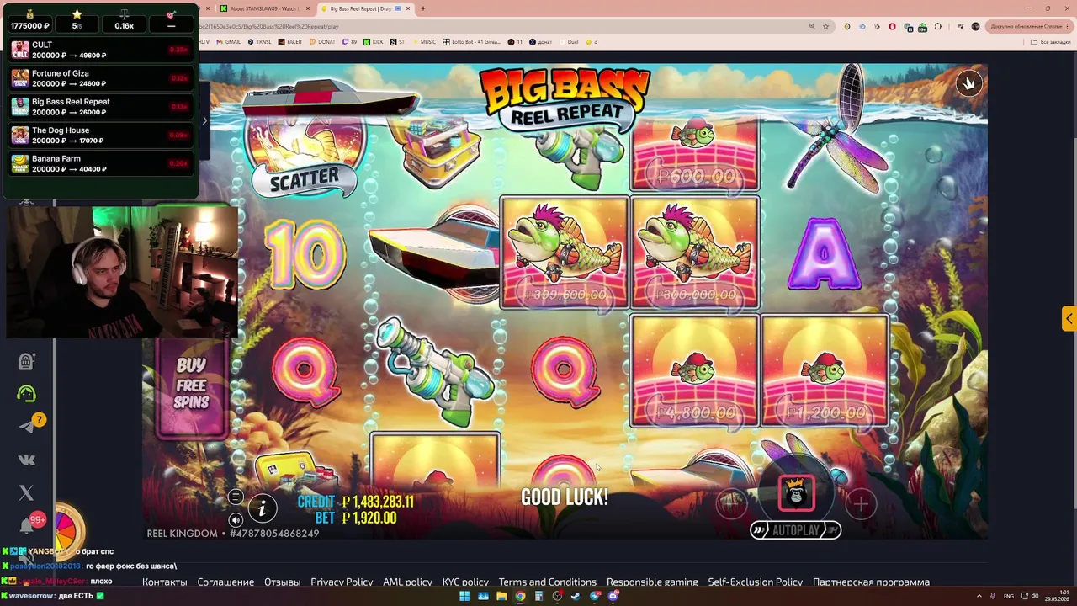
Task: Open the X (Twitter) icon in sidebar
Action: coord(26,493)
